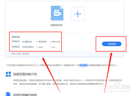
Task: Click the 视频压缩操作指南 heading
Action: [x=26, y=95]
